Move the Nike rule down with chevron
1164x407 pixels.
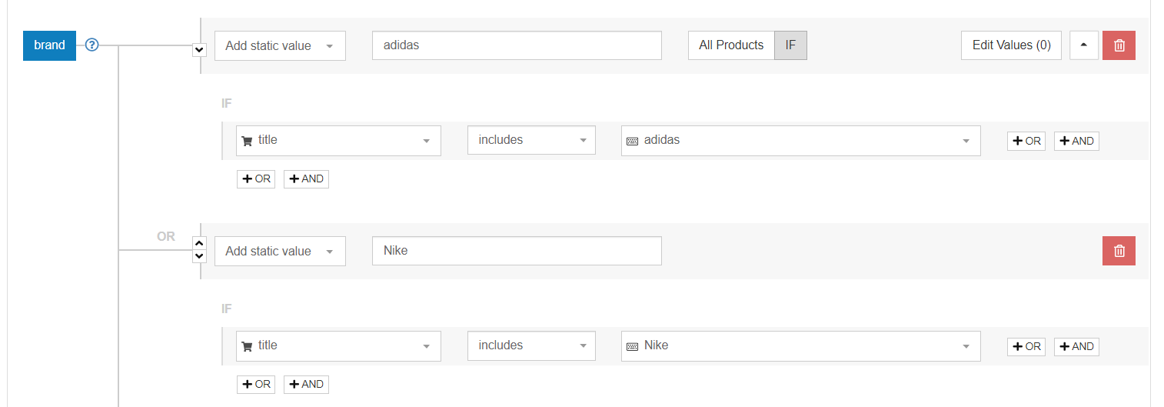[x=199, y=255]
